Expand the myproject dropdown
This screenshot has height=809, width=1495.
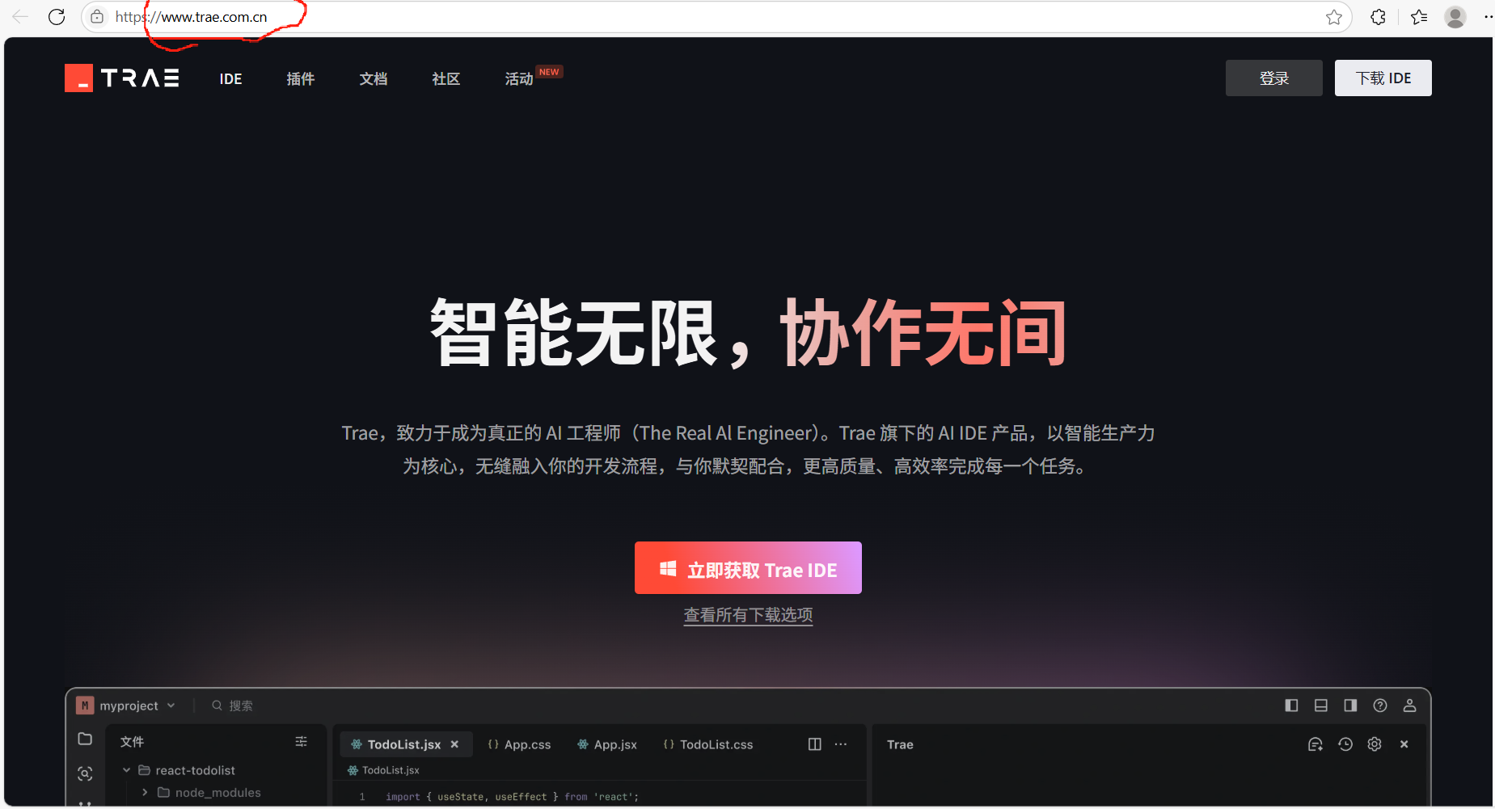point(126,706)
